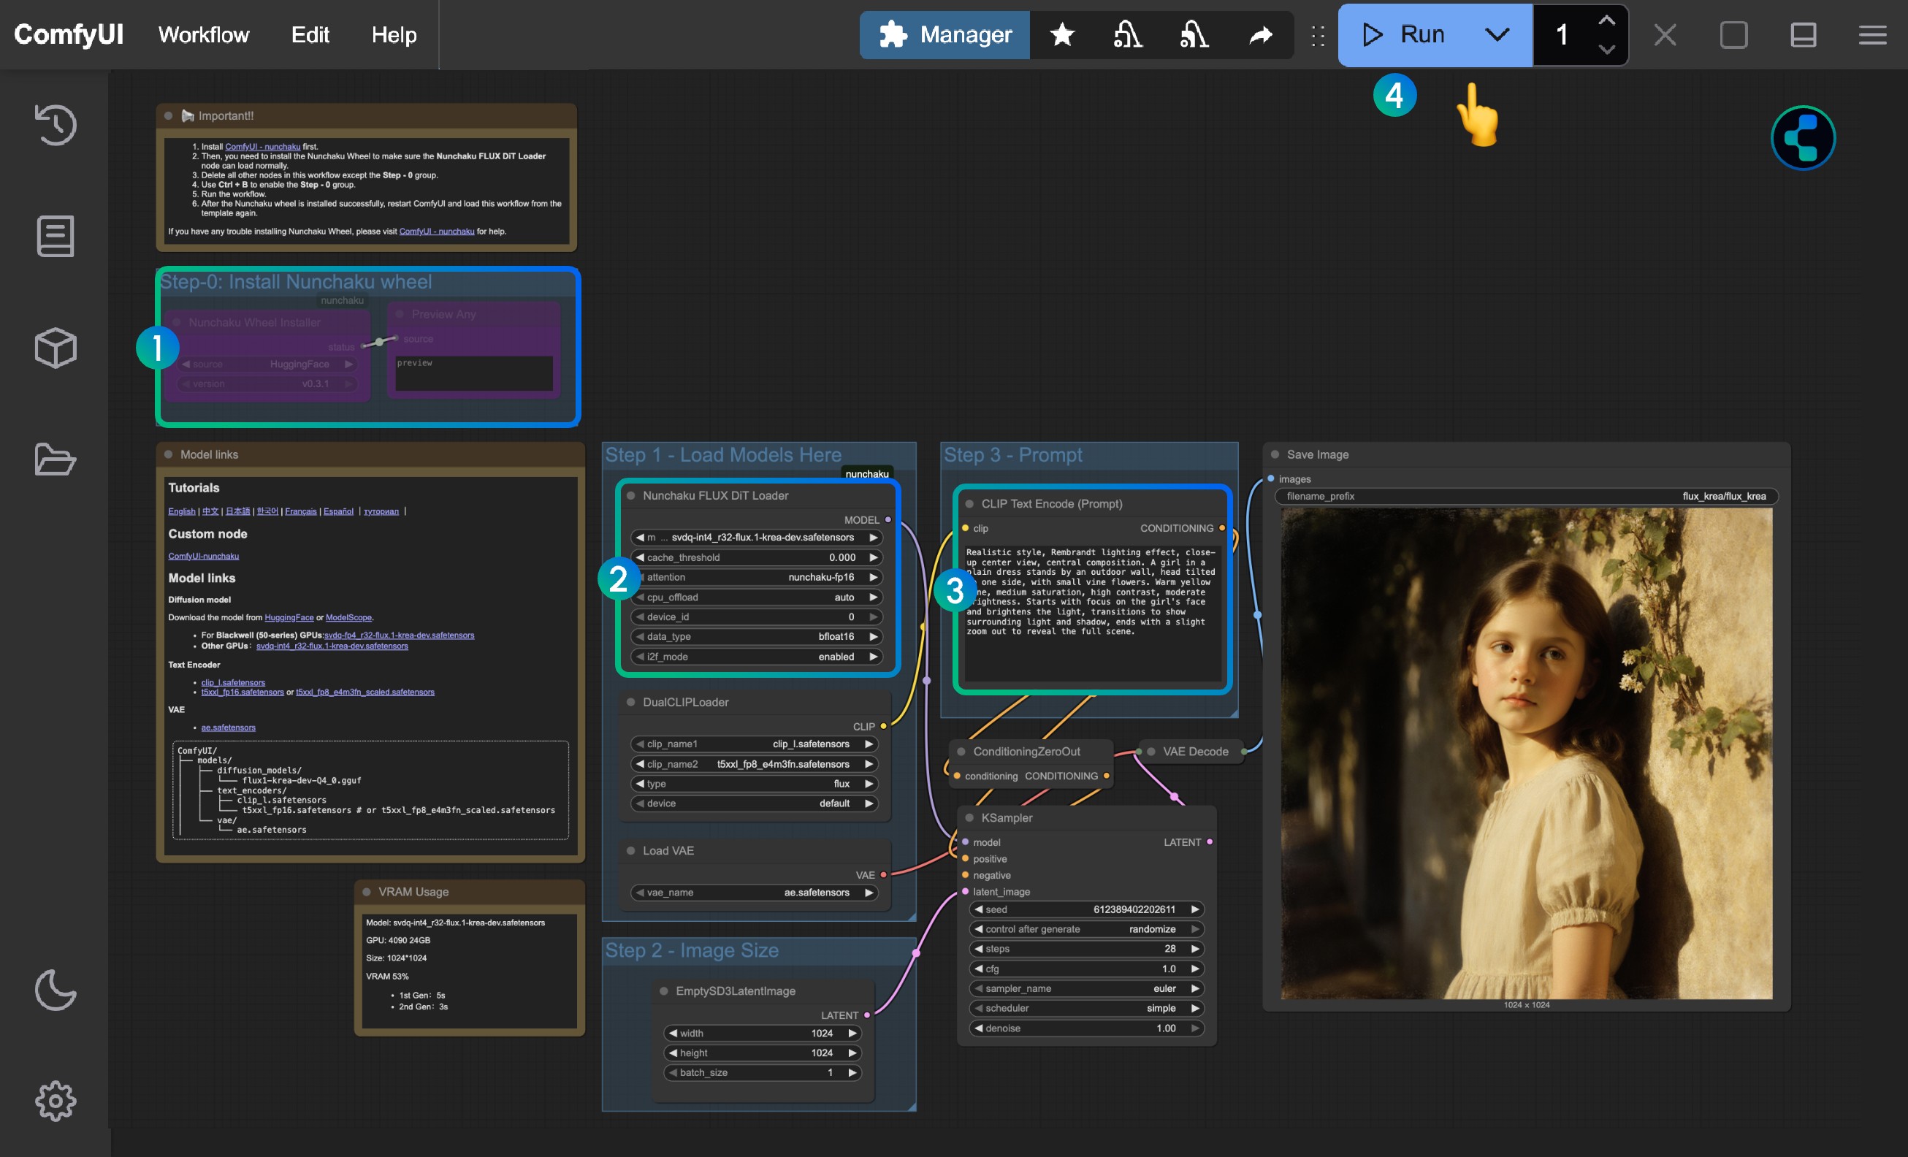Open the Run options chevron dropdown
Image resolution: width=1908 pixels, height=1157 pixels.
[x=1496, y=34]
